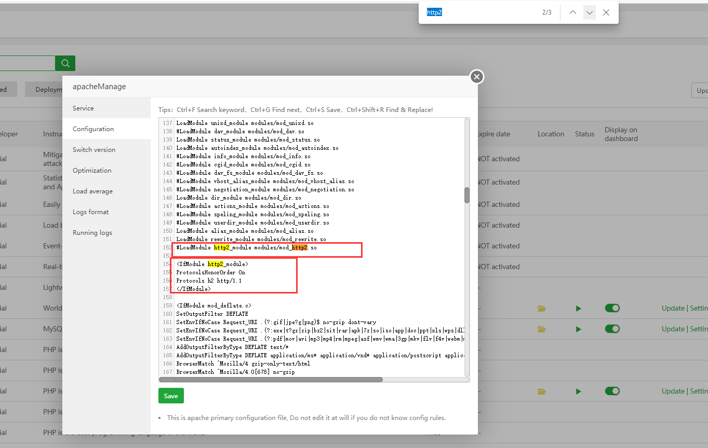This screenshot has height=448, width=708.
Task: Open the Setting link in the World row
Action: pos(699,308)
